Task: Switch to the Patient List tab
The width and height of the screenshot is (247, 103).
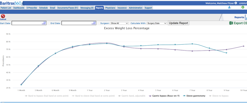Action: [6, 8]
